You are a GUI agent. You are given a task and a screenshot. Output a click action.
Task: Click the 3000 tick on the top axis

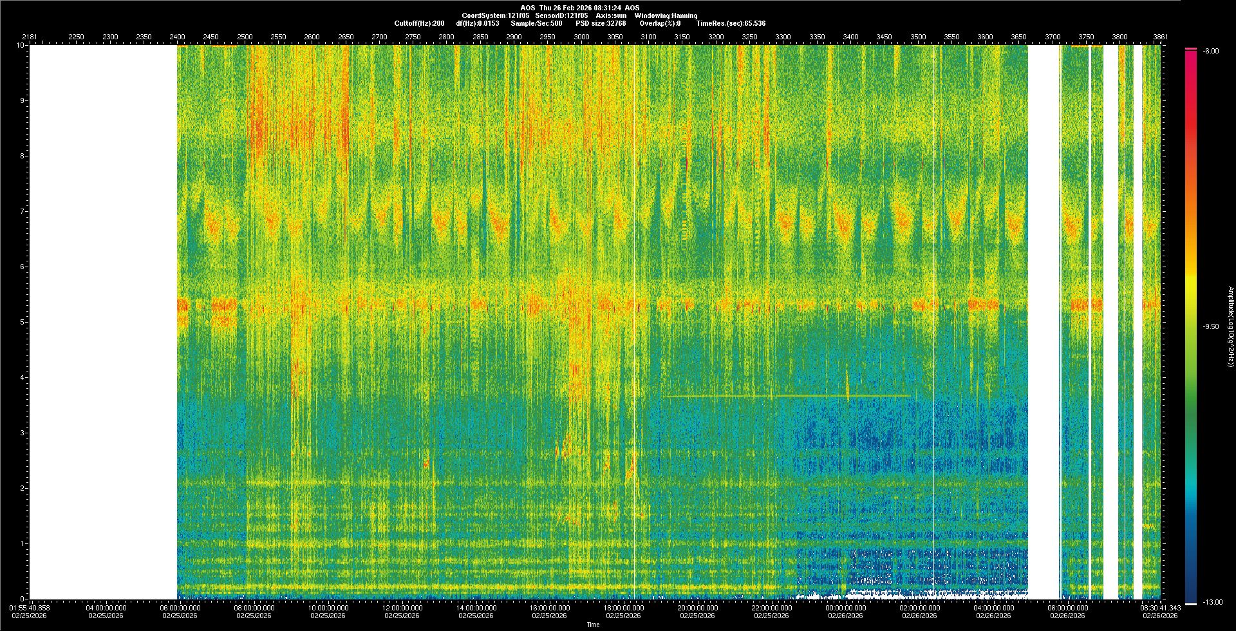click(x=581, y=37)
